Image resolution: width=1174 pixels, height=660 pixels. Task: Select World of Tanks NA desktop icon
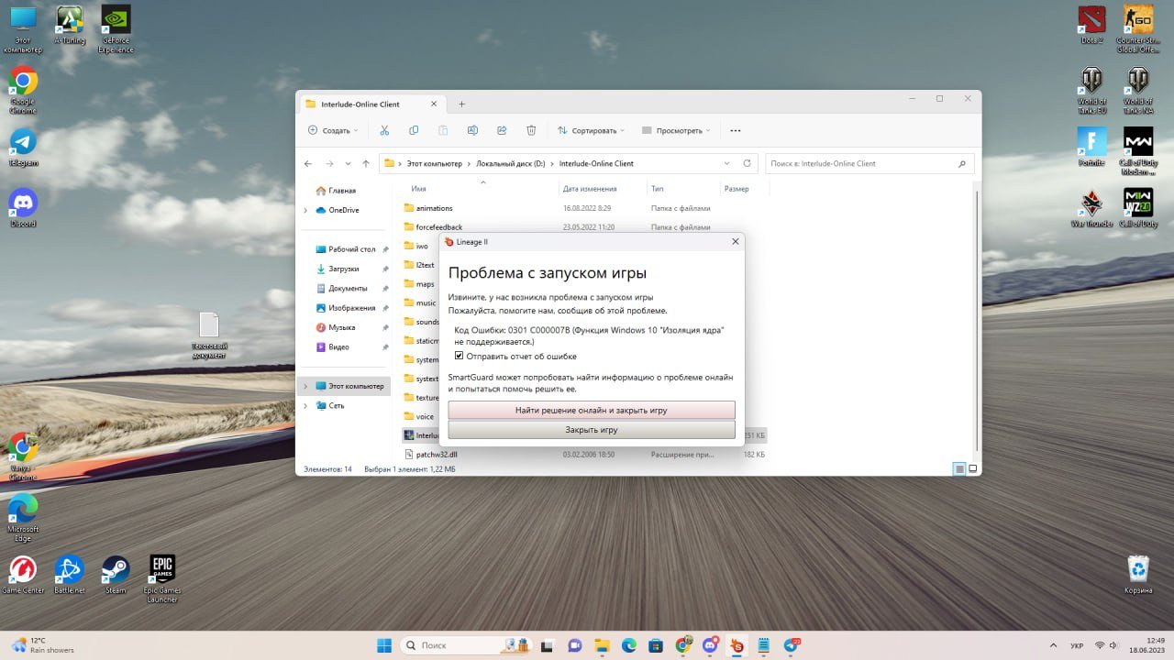coord(1137,90)
